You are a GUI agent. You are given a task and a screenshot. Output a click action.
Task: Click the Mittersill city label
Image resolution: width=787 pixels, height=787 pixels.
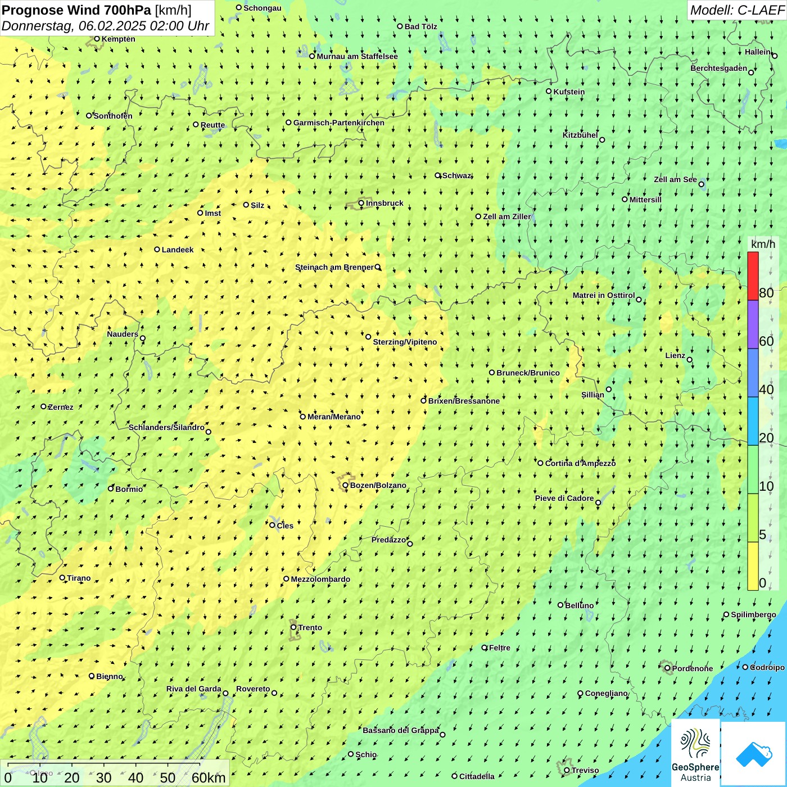coord(645,200)
